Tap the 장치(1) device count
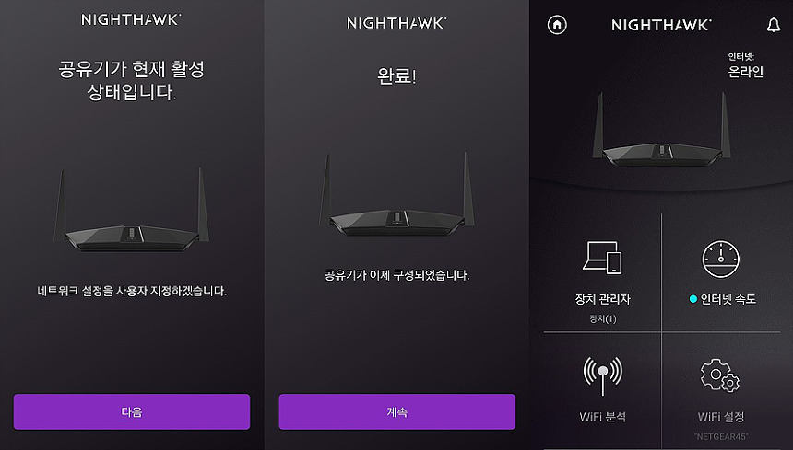 [603, 318]
